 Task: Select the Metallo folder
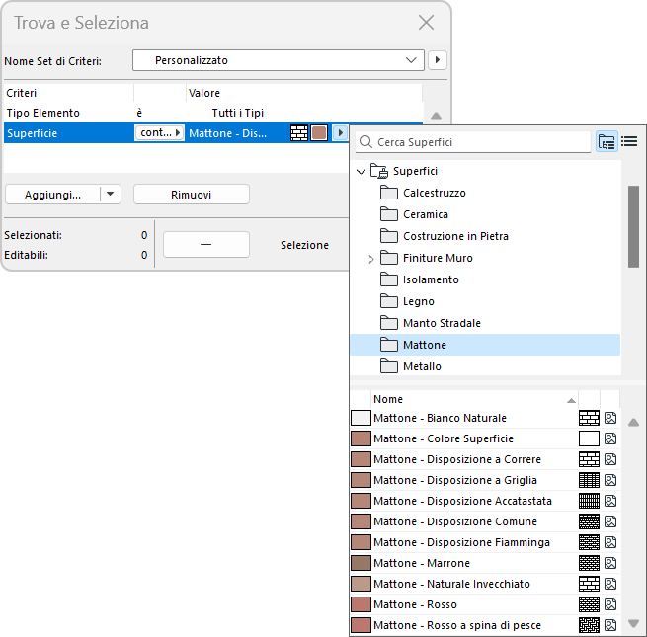pyautogui.click(x=422, y=366)
